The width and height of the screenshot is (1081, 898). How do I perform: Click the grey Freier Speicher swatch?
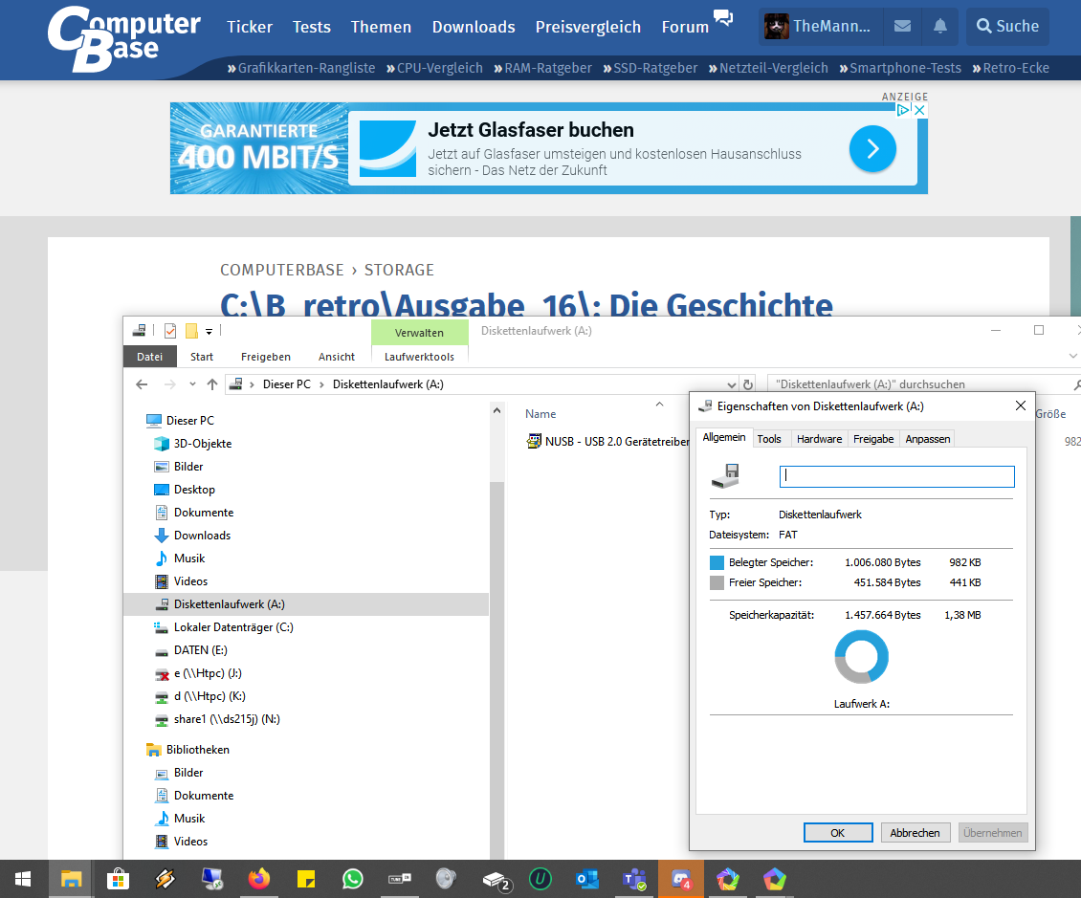pyautogui.click(x=717, y=582)
